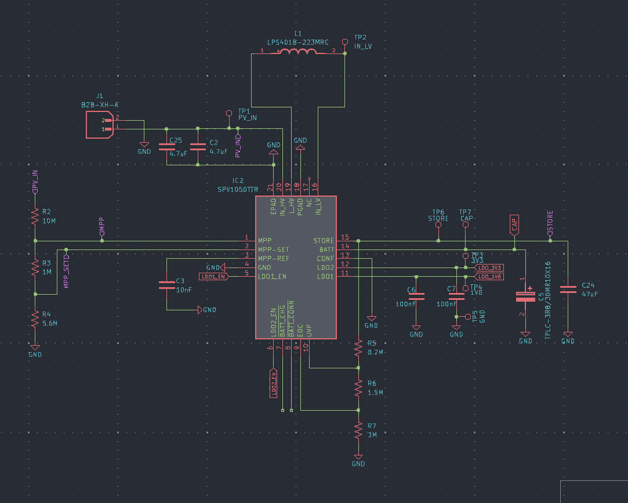This screenshot has height=503, width=628.
Task: Click the 8.2M value of R5
Action: [376, 353]
